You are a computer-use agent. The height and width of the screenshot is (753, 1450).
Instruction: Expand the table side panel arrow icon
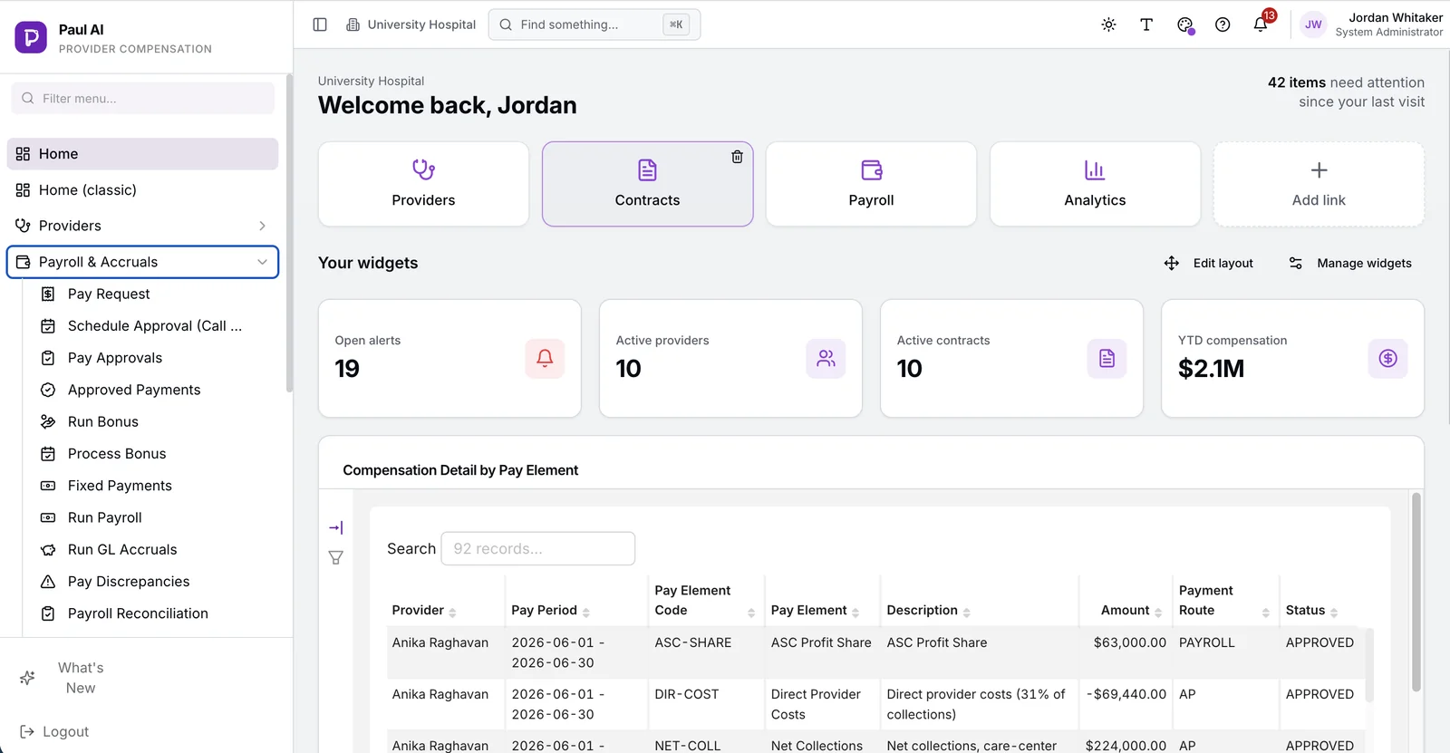[x=335, y=527]
